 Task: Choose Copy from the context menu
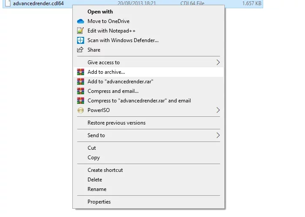[x=149, y=157]
